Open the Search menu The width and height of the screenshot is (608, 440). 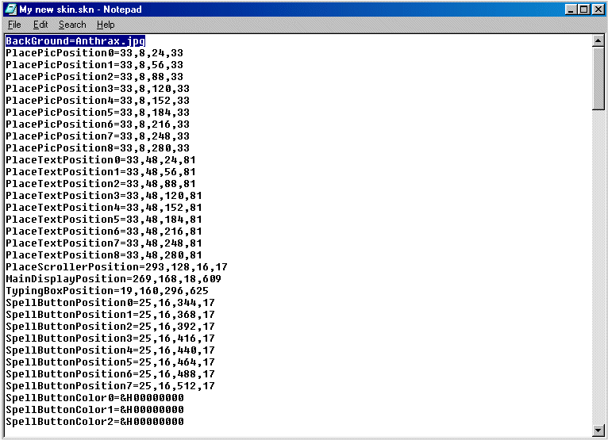tap(72, 25)
